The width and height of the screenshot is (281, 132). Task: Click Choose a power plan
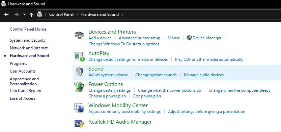107,96
